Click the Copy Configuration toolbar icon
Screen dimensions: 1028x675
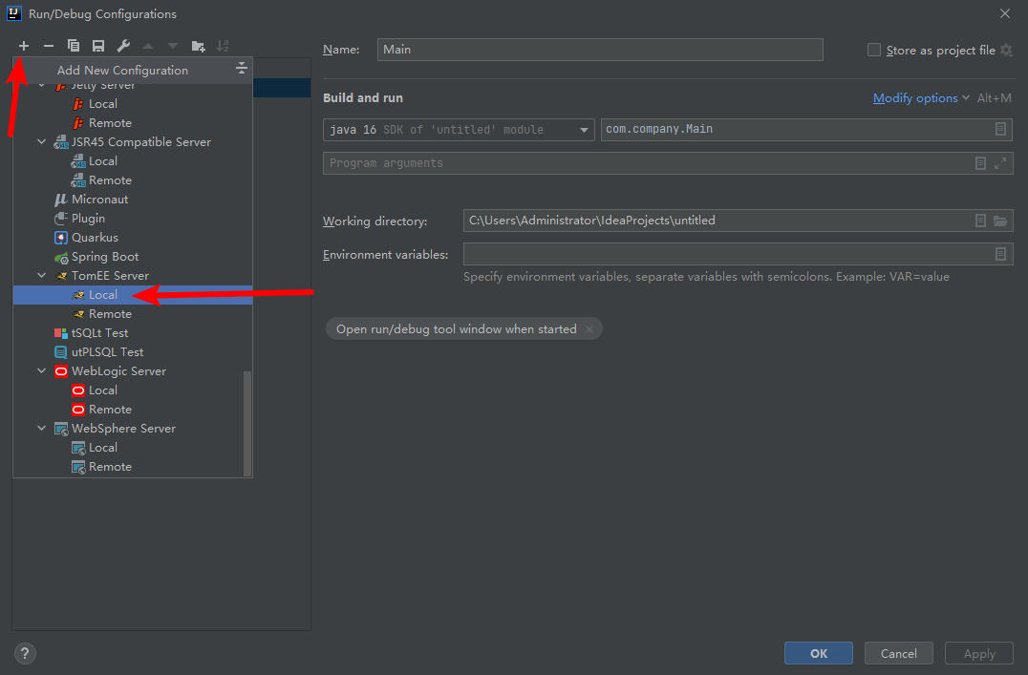click(74, 46)
